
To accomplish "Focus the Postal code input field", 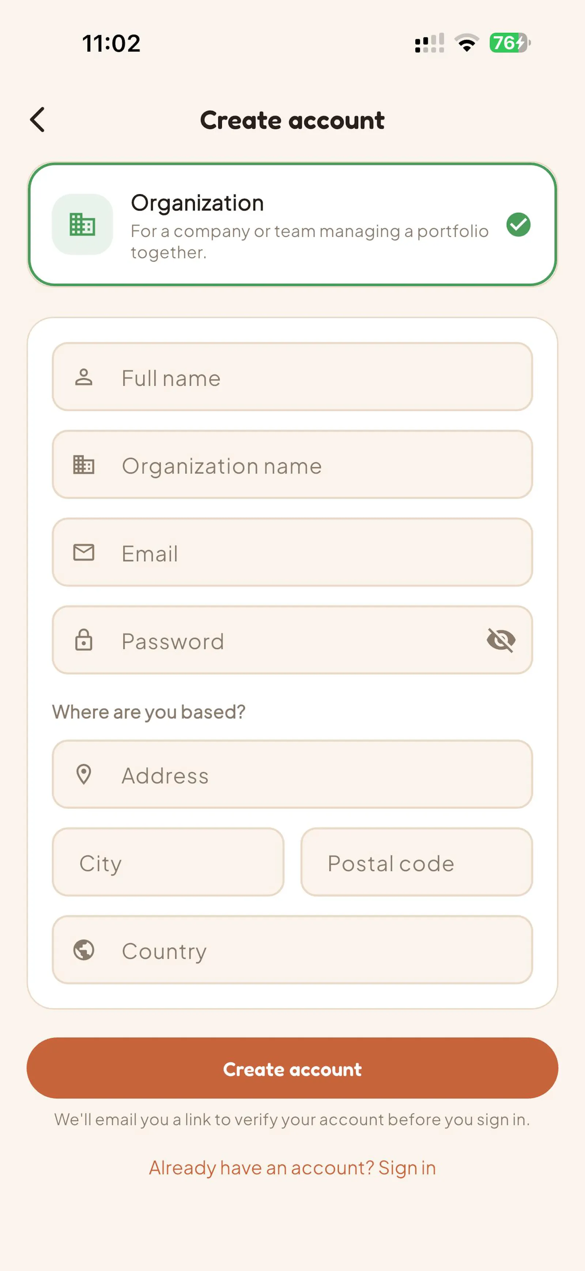I will coord(417,862).
